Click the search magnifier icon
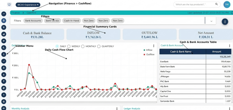 click(217, 4)
